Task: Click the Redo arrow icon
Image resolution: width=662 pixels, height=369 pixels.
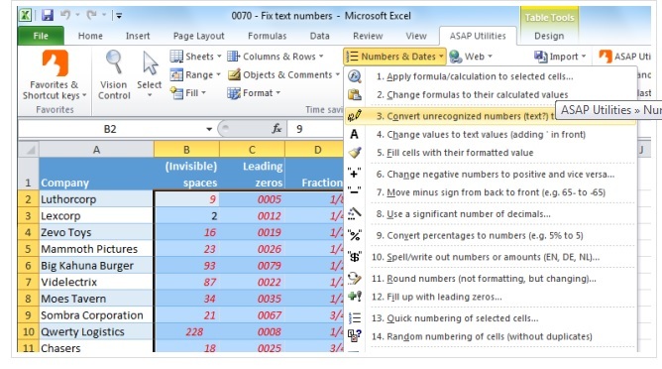Action: [x=91, y=15]
